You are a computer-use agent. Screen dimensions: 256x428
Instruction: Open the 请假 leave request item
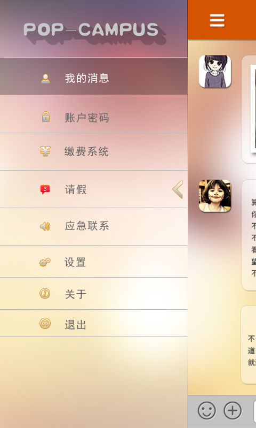click(x=93, y=189)
